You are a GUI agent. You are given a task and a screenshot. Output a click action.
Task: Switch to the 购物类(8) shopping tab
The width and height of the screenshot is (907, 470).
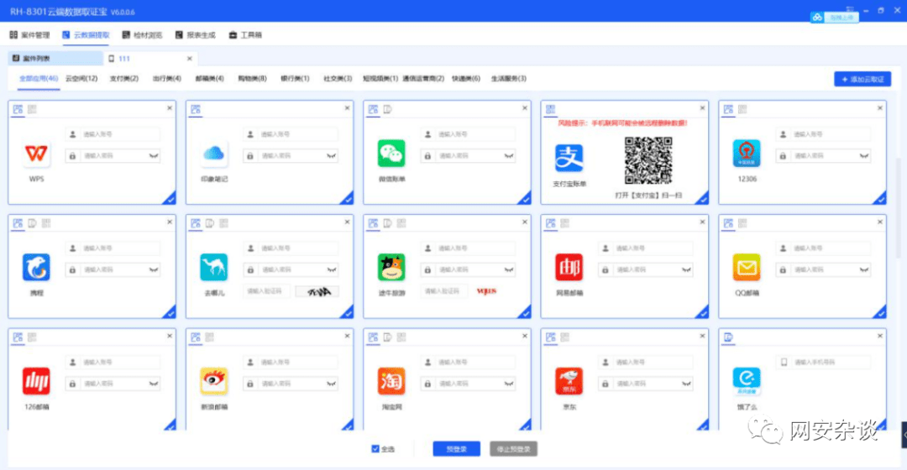252,79
